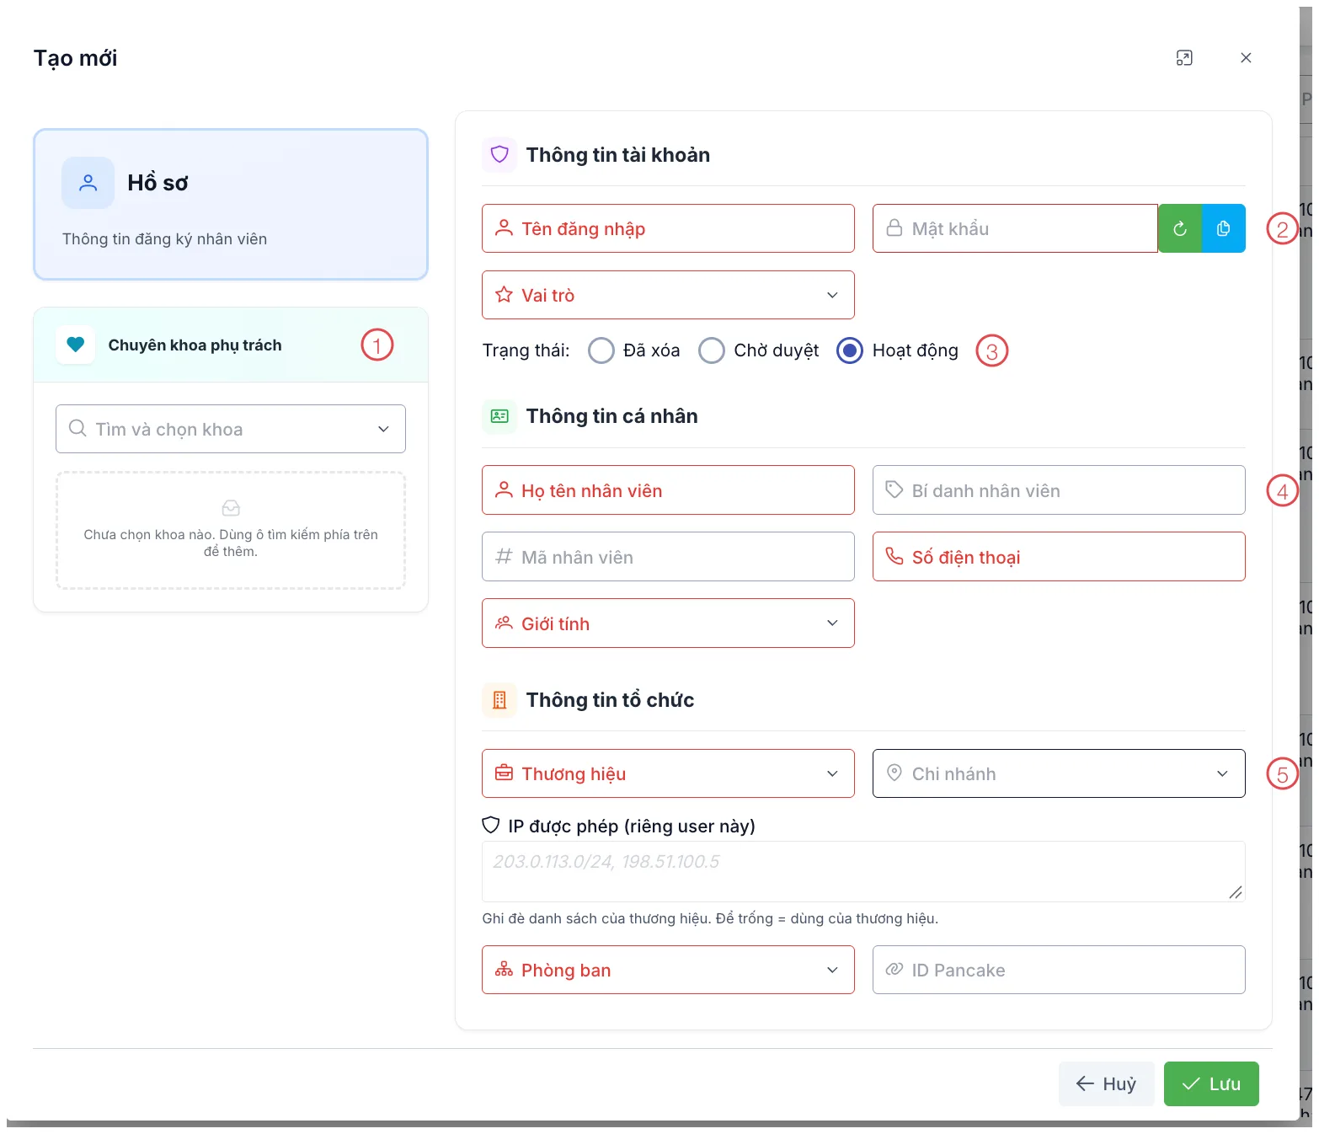Click the tag icon in Bí danh nhân viên
This screenshot has width=1319, height=1134.
tap(894, 489)
